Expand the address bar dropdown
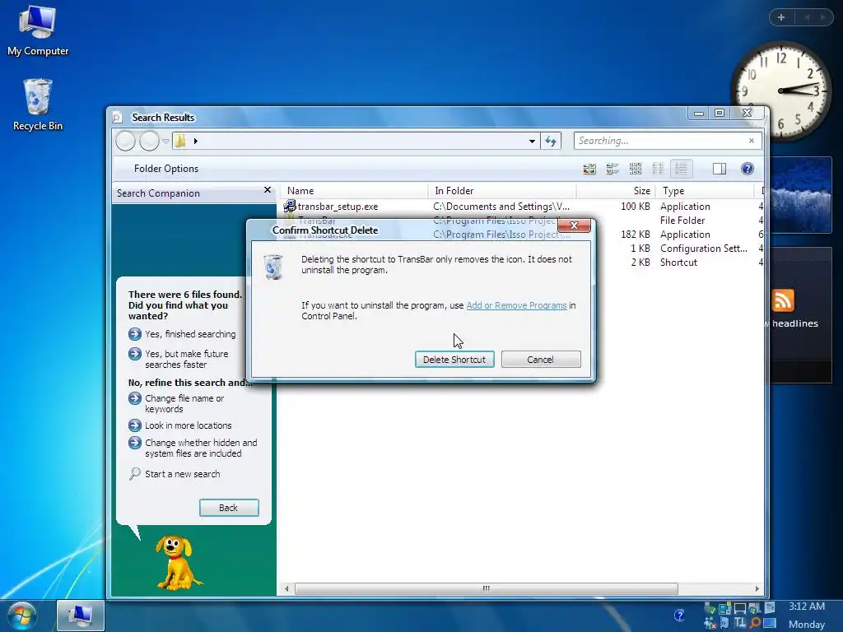This screenshot has width=843, height=632. coord(532,142)
